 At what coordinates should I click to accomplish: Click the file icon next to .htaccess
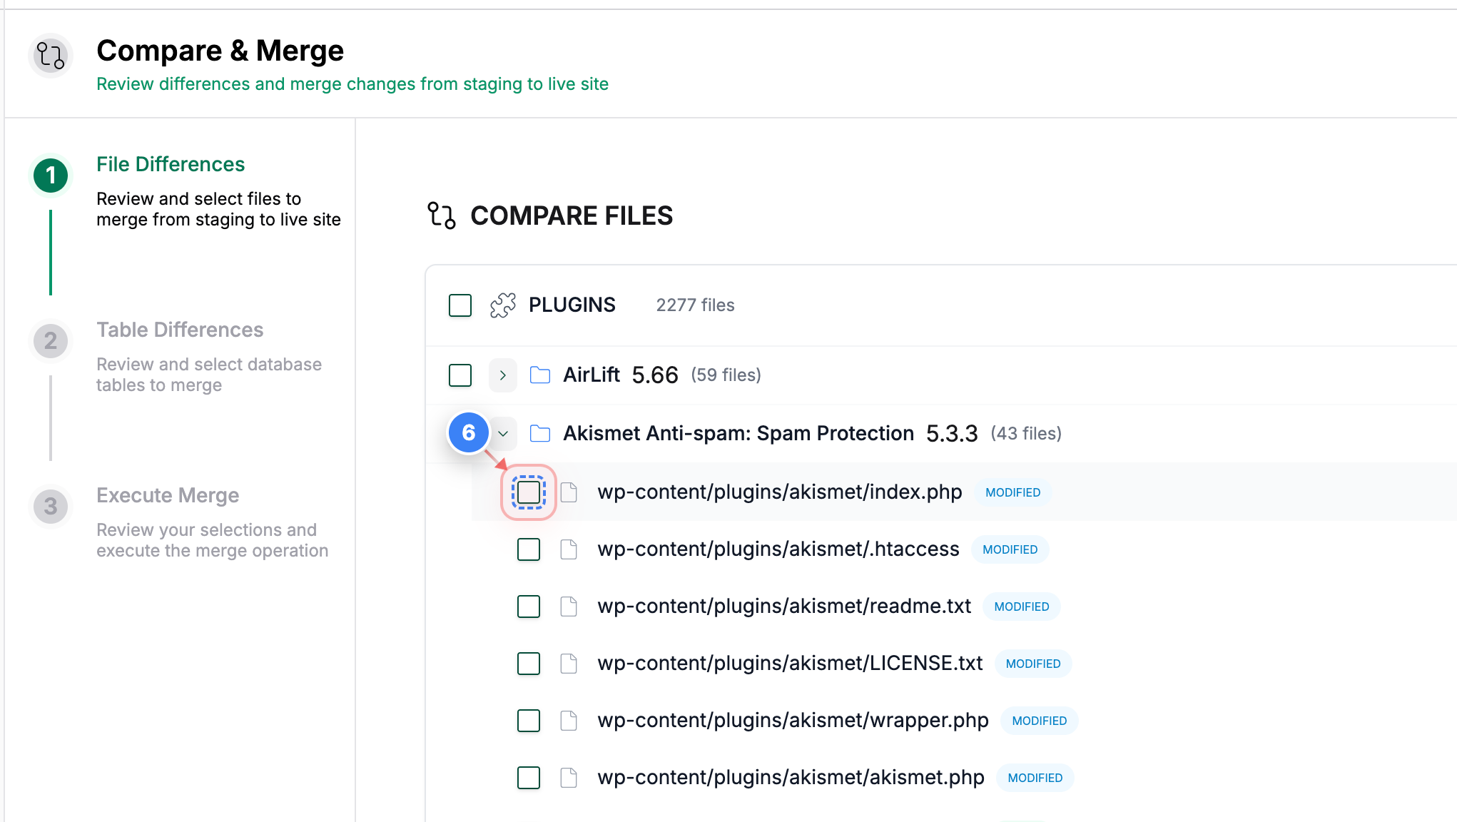click(x=569, y=549)
